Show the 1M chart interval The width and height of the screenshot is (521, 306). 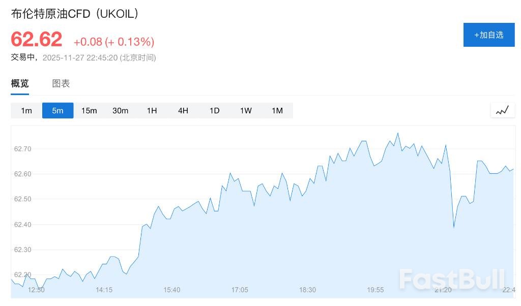[x=277, y=110]
